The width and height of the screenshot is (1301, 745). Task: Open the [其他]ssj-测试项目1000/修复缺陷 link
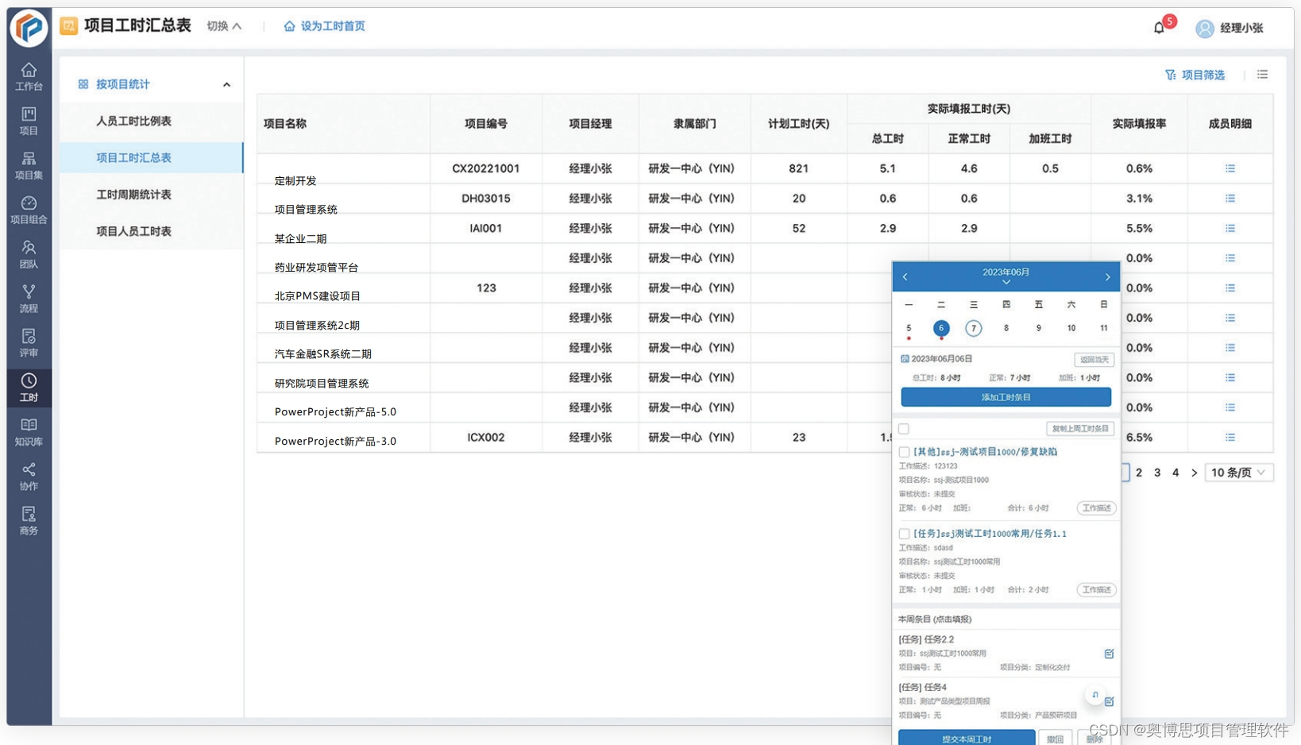coord(985,452)
